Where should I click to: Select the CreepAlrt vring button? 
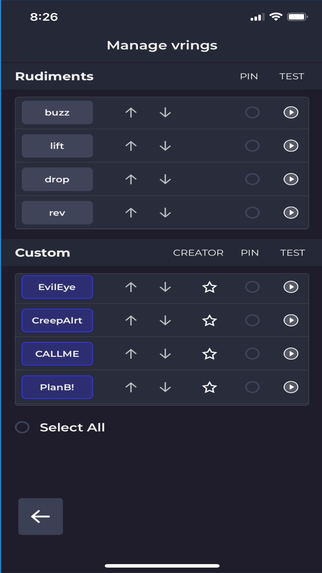(57, 320)
